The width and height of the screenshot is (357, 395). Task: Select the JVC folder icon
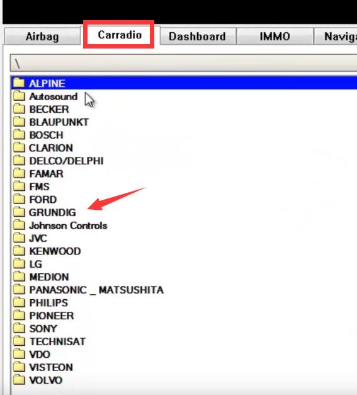point(19,238)
